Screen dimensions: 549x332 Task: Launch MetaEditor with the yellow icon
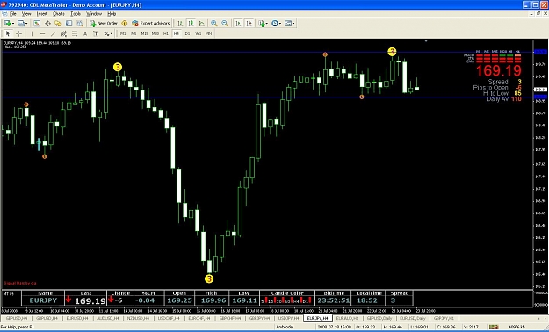coord(125,23)
